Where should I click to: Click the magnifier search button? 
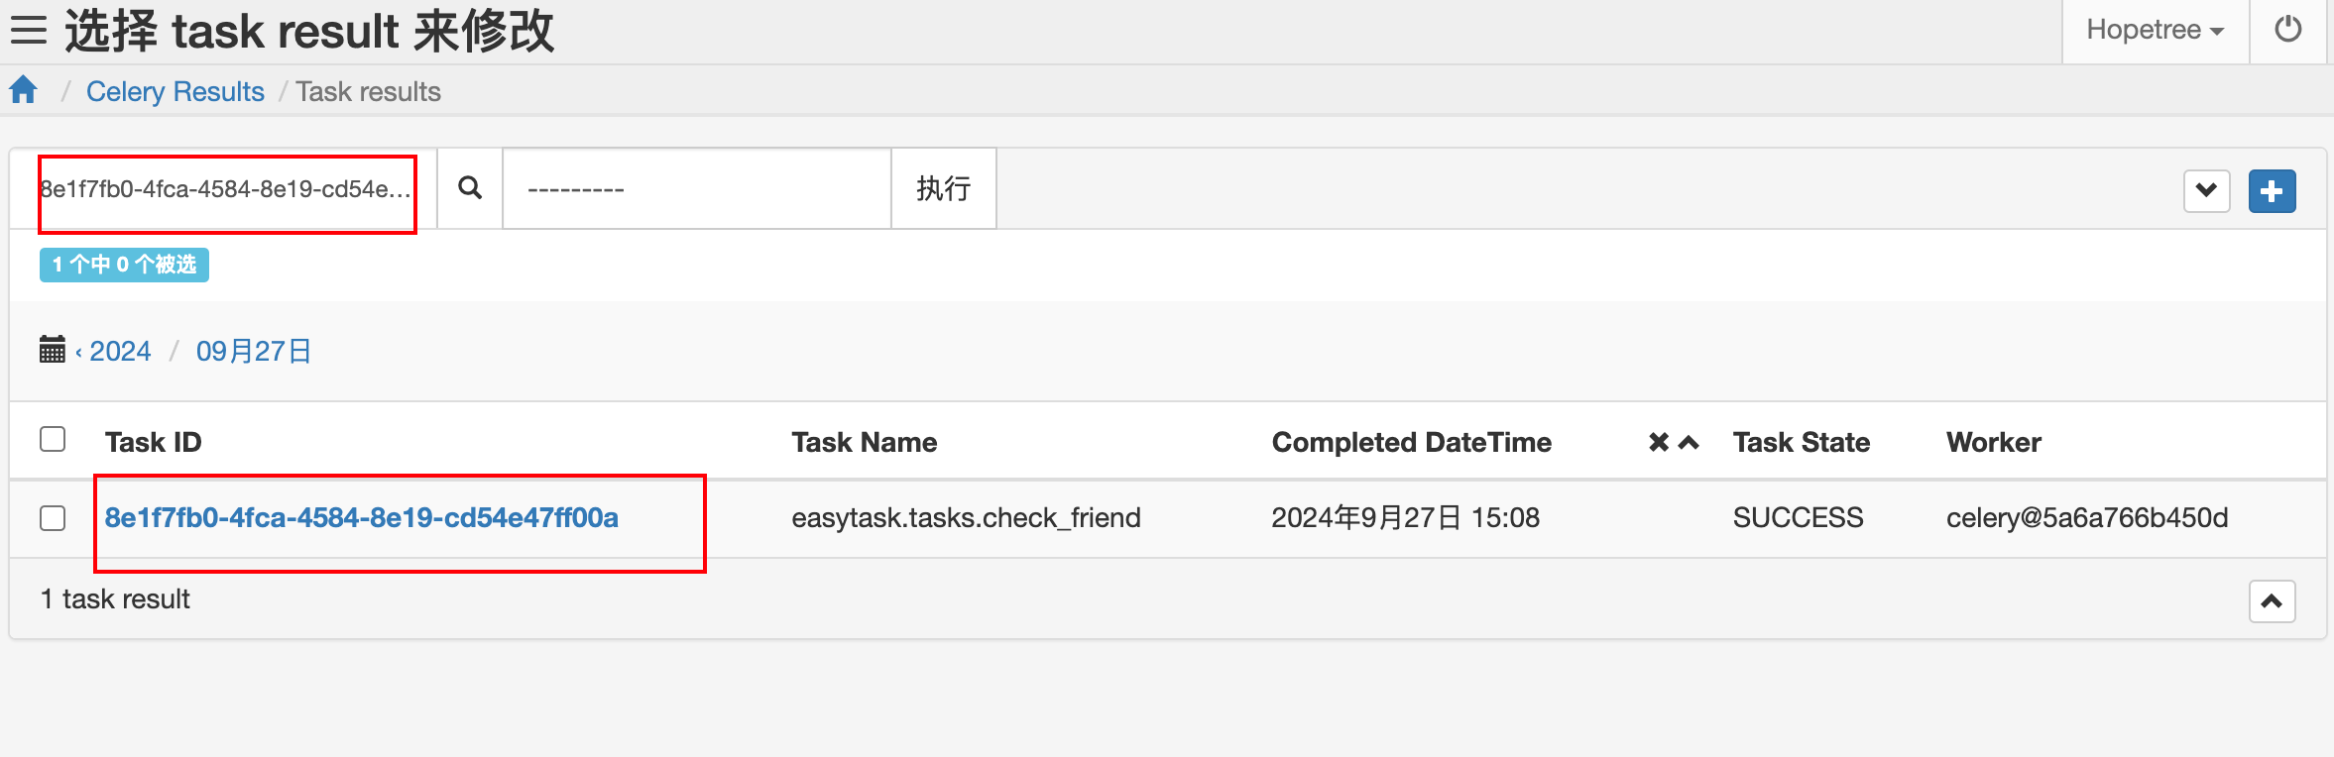[x=470, y=188]
